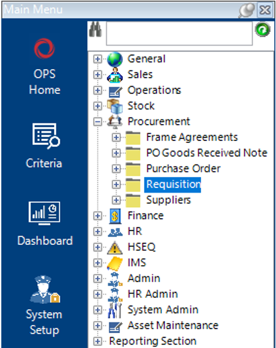Screen dimensions: 276x348
Task: Click the HSEQ warning triangle icon
Action: 115,247
